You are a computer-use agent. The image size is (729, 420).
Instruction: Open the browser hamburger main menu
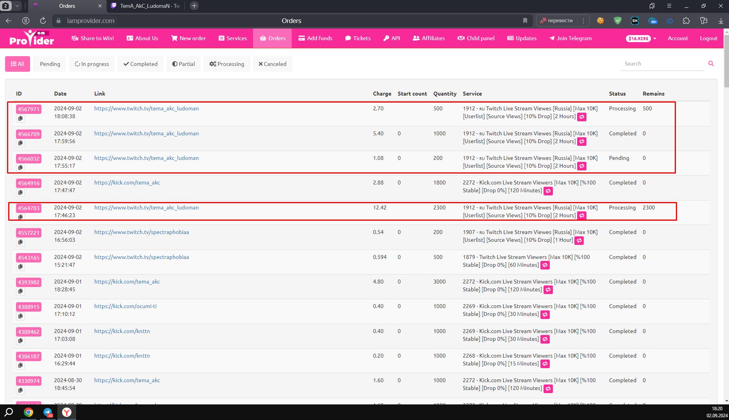coord(669,6)
